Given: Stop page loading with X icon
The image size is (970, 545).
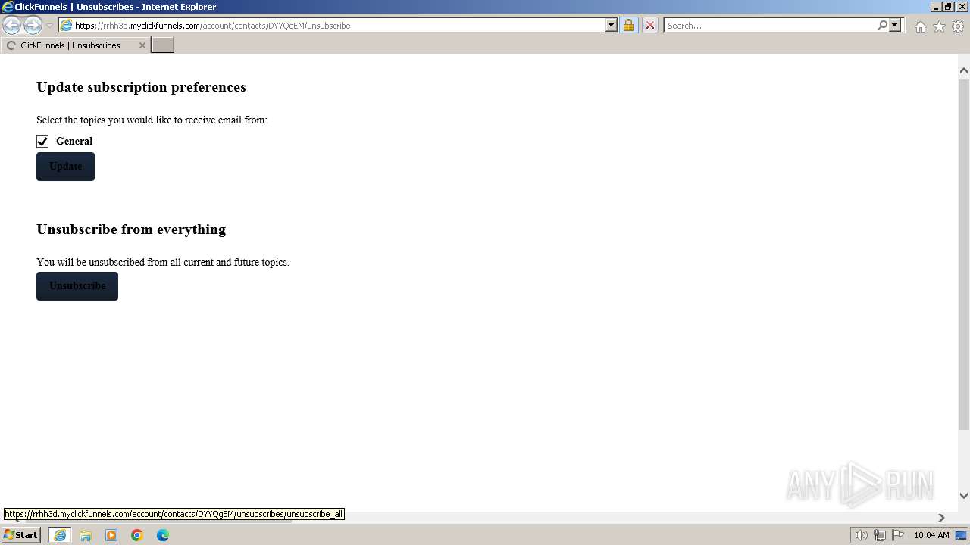Looking at the screenshot, I should tap(649, 26).
